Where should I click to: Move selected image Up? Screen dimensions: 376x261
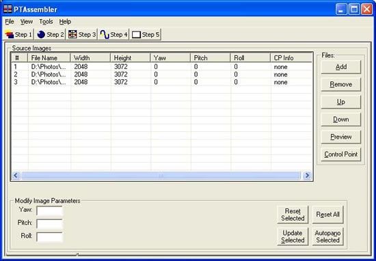coord(340,102)
